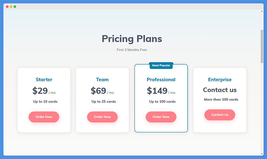
Task: Click the $149 per month price
Action: [x=161, y=91]
